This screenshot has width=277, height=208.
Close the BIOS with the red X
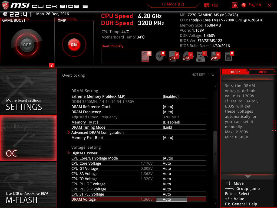(269, 5)
